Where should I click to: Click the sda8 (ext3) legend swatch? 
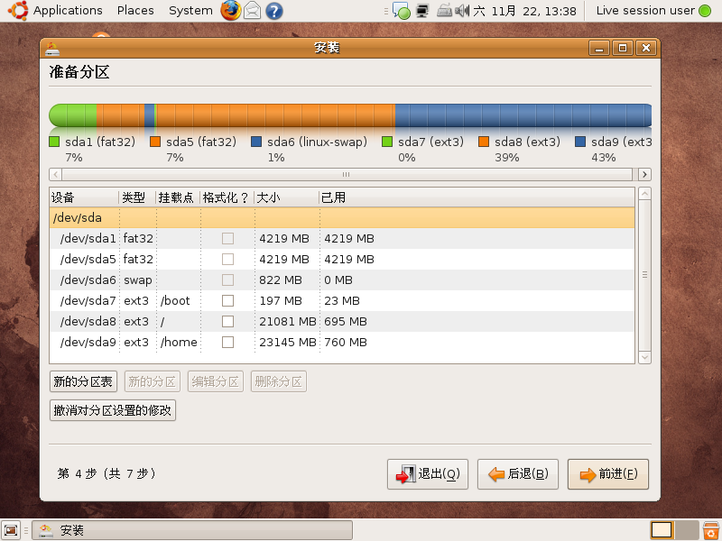click(484, 142)
